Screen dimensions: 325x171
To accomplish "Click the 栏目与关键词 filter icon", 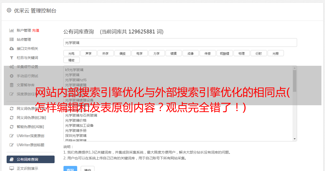I will (11, 58).
